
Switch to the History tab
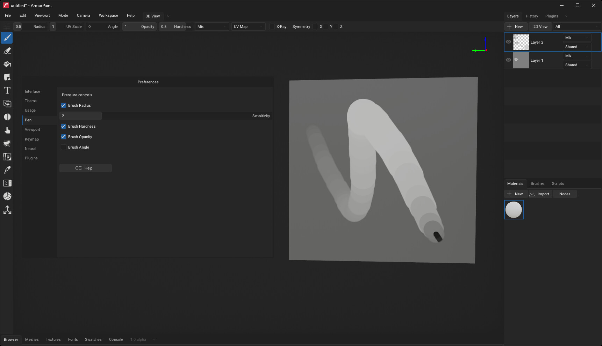coord(532,16)
